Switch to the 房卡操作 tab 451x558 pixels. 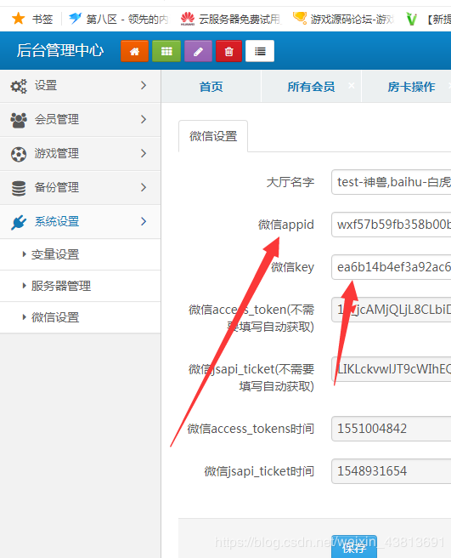click(x=411, y=87)
